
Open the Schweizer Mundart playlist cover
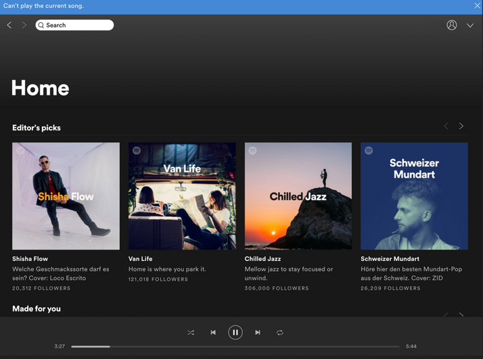(414, 196)
